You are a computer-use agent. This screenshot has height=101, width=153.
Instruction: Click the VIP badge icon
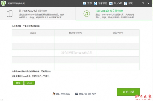(x=111, y=3)
